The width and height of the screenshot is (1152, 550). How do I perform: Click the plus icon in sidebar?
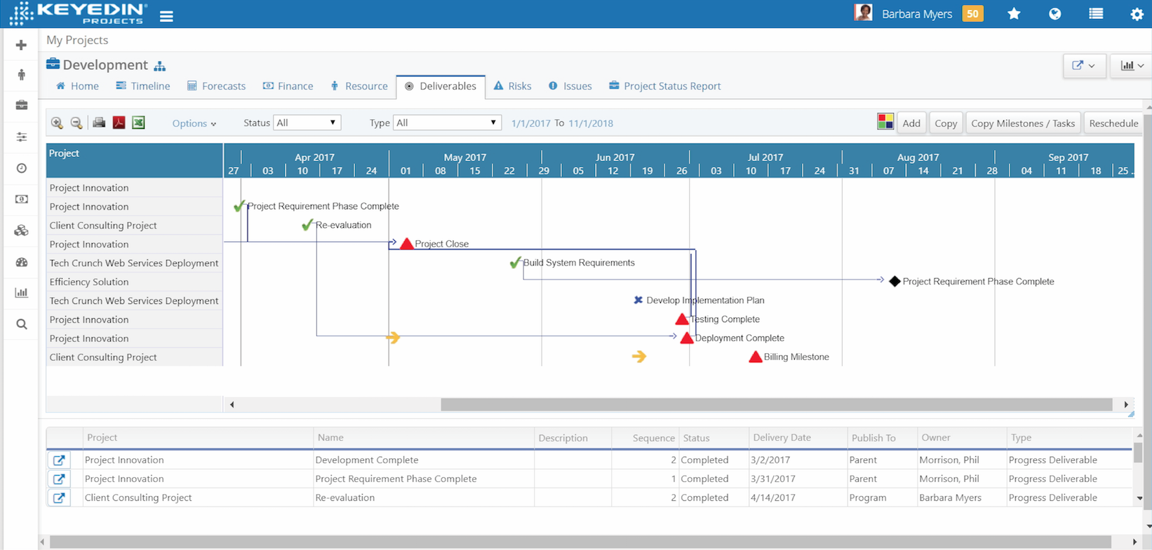[21, 45]
